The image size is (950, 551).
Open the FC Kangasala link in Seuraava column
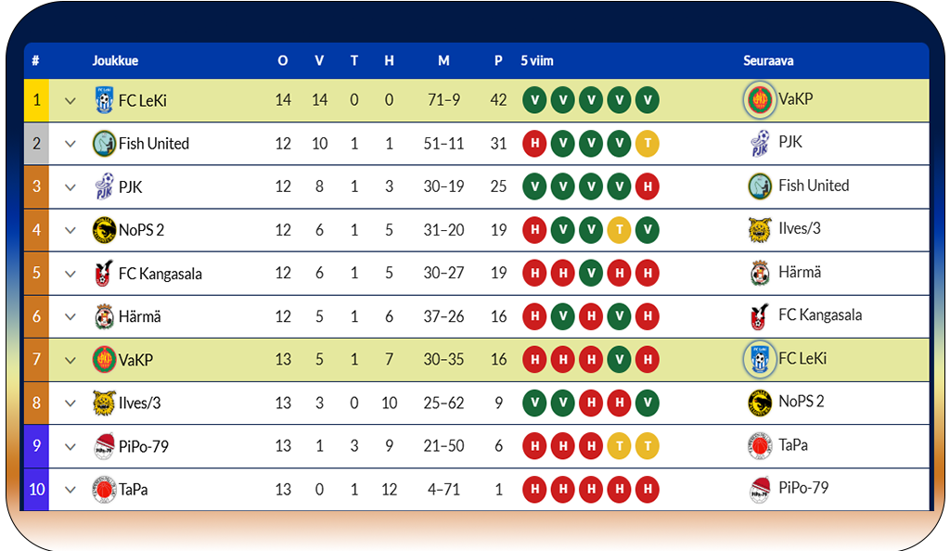click(x=820, y=314)
